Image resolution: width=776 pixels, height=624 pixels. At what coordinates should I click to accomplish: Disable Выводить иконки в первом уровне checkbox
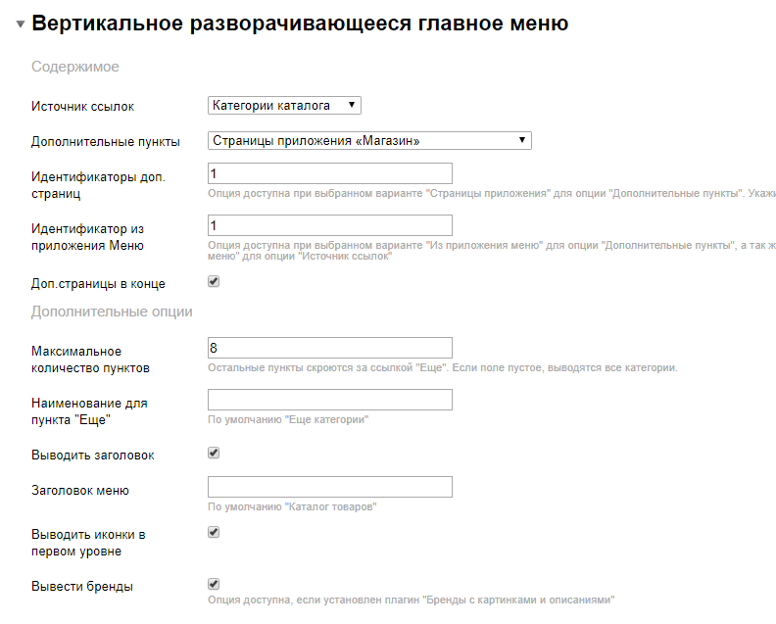(x=214, y=533)
